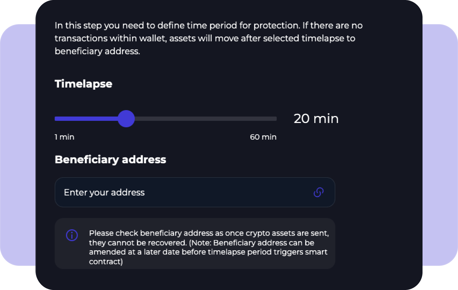The height and width of the screenshot is (290, 458).
Task: Click the "20 min" value readout
Action: (x=316, y=119)
